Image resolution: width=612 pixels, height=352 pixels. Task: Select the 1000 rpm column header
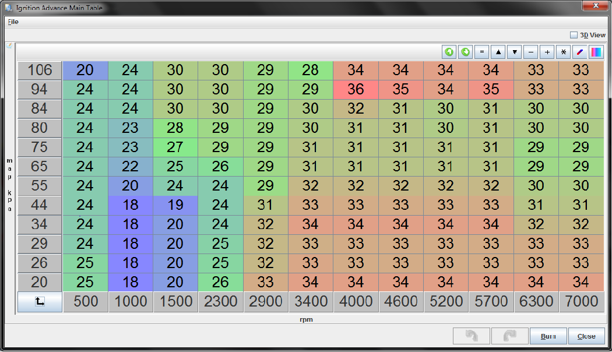[x=131, y=302]
